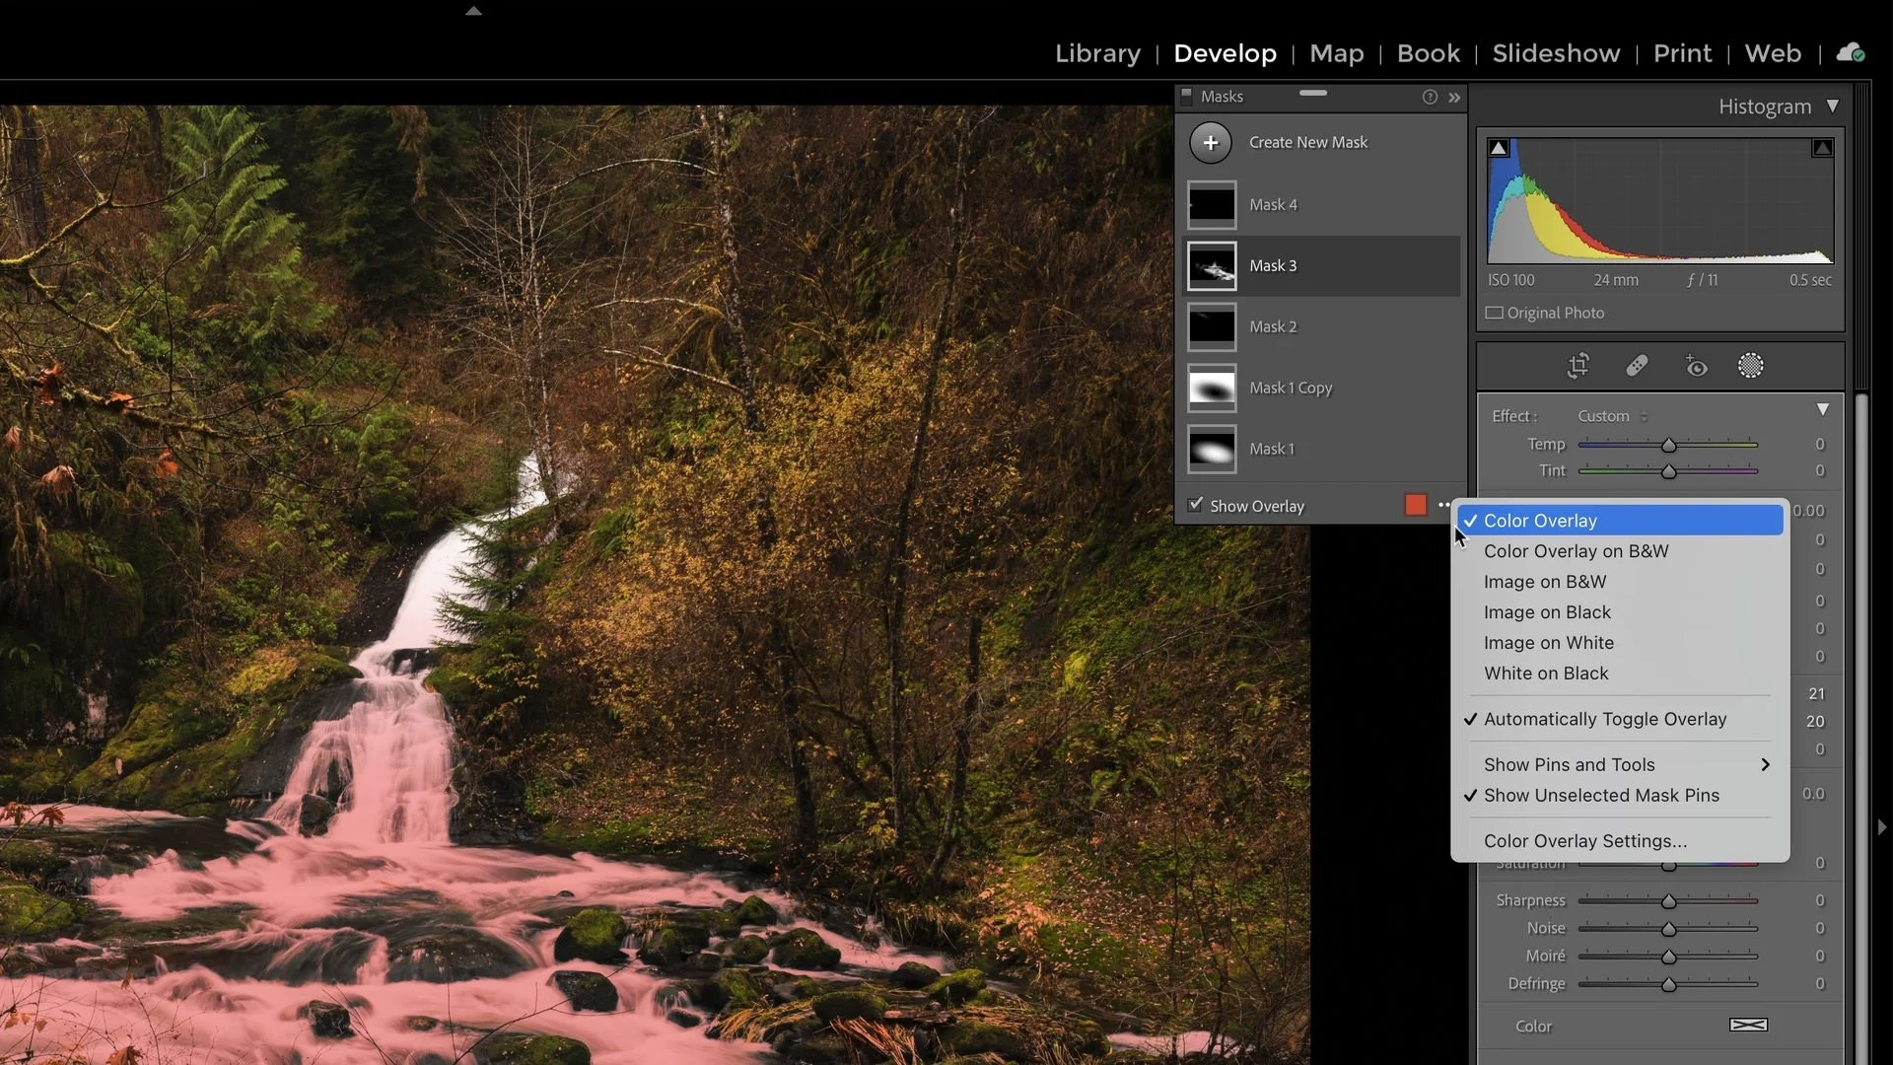Select the Healing brush tool icon
1893x1065 pixels.
[x=1637, y=367]
